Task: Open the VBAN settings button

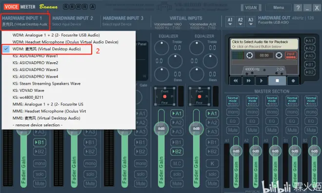Action: [x=251, y=8]
